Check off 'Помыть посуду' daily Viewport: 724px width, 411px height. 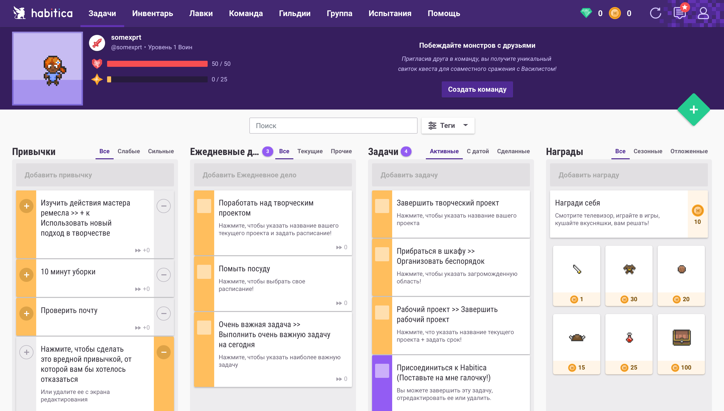point(204,272)
